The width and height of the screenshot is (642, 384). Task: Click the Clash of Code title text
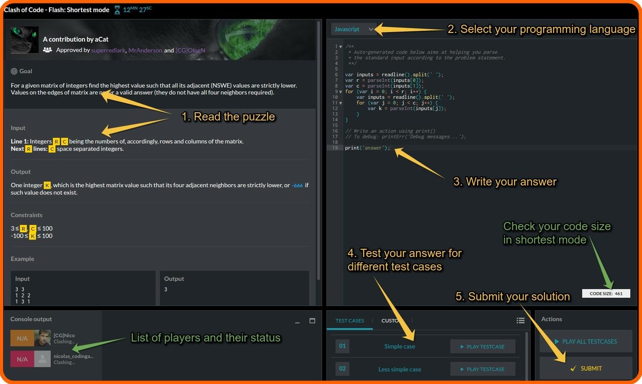click(56, 10)
